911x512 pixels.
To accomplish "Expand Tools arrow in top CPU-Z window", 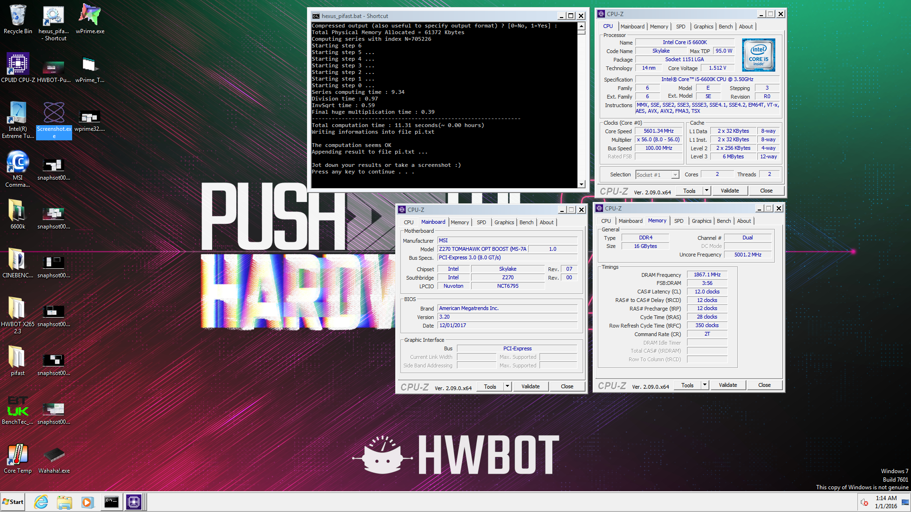I will tap(706, 191).
